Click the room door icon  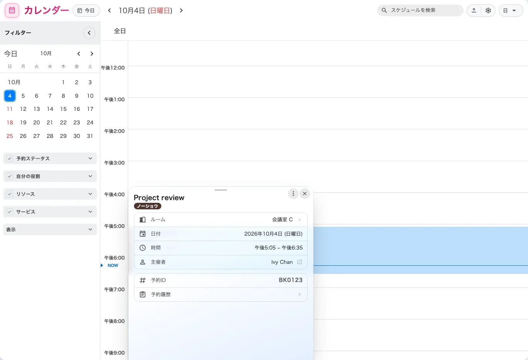[142, 219]
